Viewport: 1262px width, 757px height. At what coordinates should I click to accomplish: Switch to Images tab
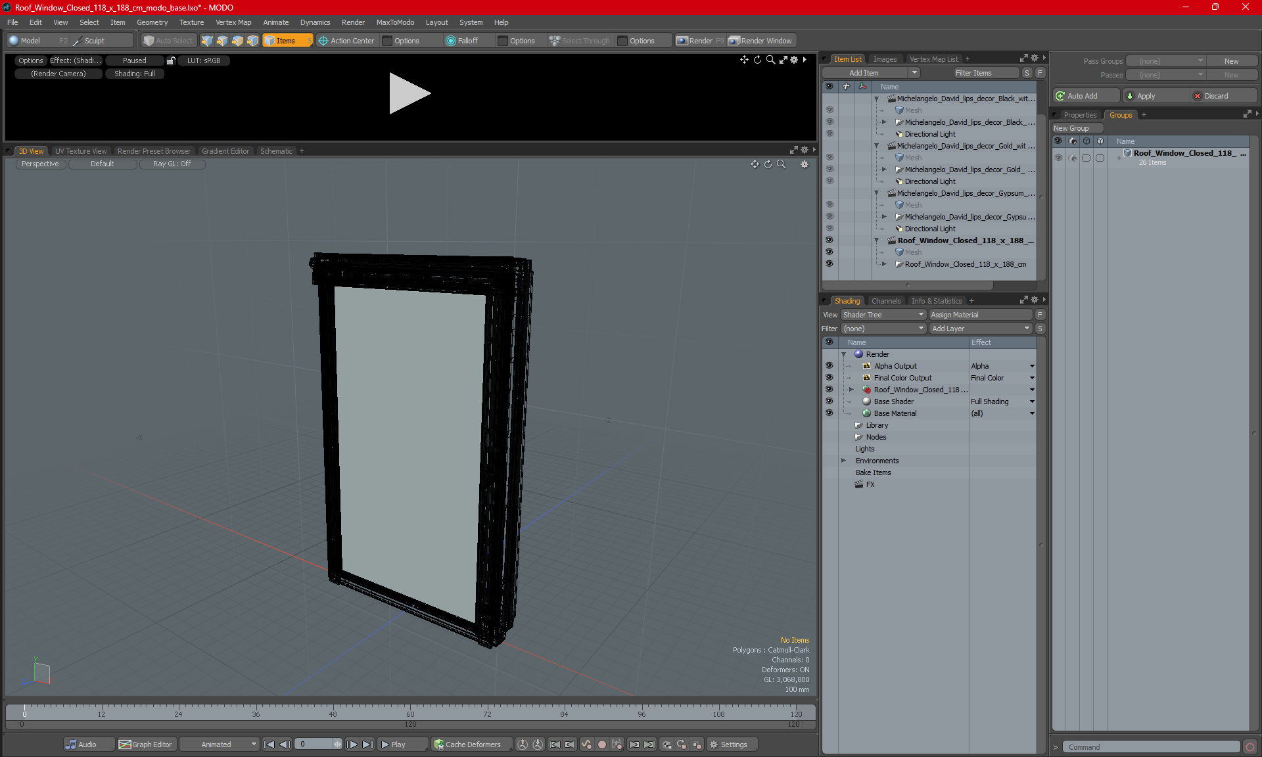tap(885, 59)
